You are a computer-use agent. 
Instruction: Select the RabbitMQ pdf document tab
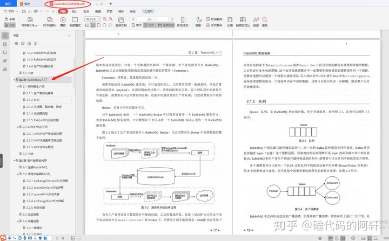pos(70,4)
